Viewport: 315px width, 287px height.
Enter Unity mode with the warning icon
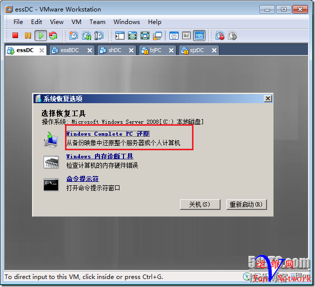coord(157,36)
